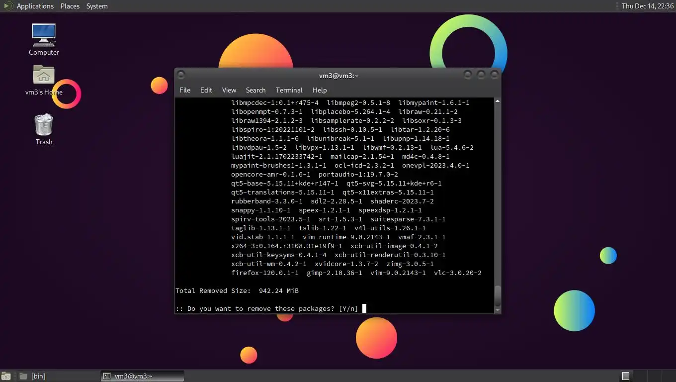
Task: Open the terminal File menu
Action: click(x=185, y=90)
